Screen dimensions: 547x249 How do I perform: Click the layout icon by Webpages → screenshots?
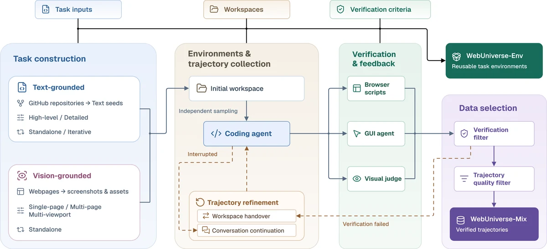tap(21, 192)
